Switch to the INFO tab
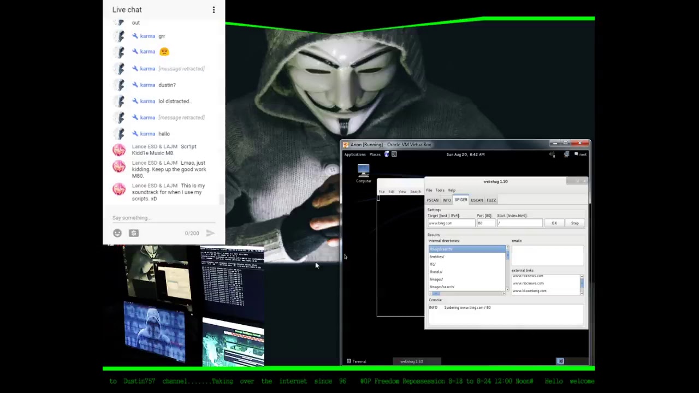Viewport: 699px width, 393px height. [x=447, y=200]
